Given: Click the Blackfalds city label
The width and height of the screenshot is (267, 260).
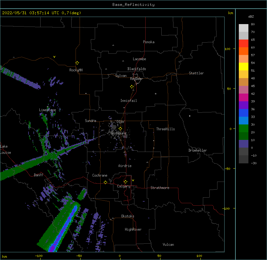Looking at the screenshot, I should click(137, 69).
